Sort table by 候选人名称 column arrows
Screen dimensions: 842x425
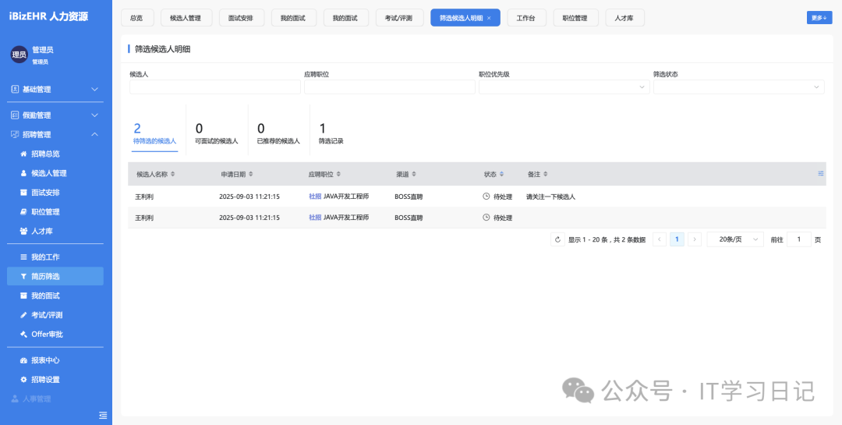pos(173,174)
